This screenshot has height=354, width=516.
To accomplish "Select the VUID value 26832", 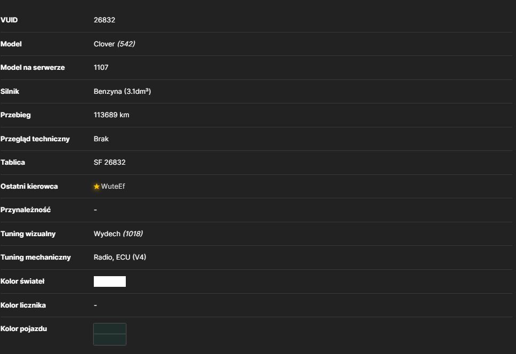I will (104, 20).
